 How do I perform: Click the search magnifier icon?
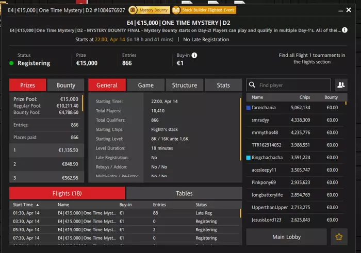252,85
